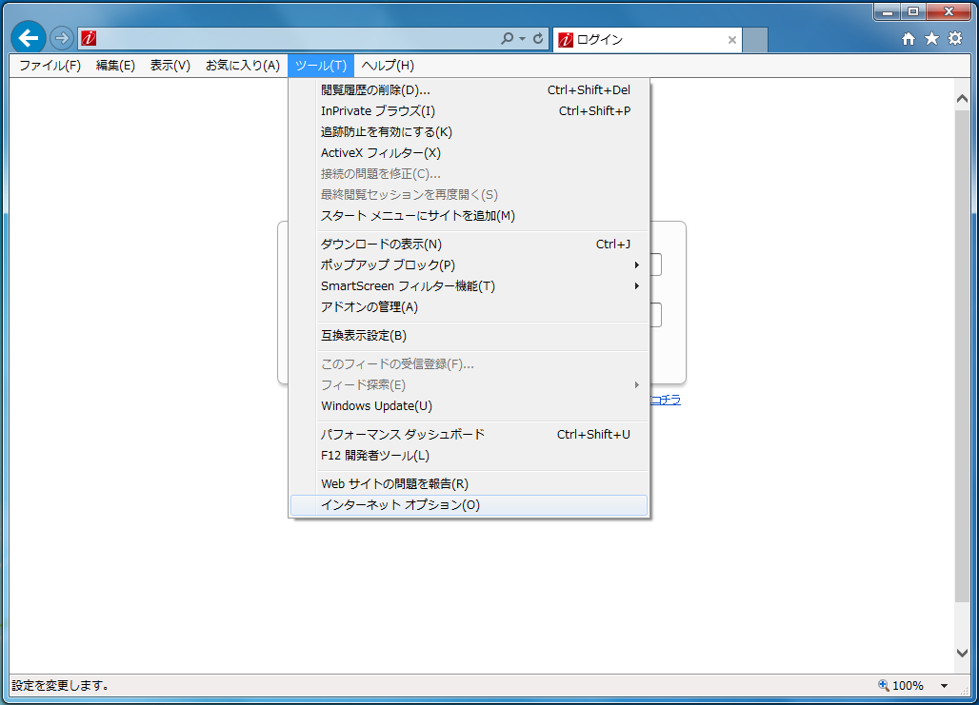Open the ヘルプ(H) menu
979x705 pixels.
pos(388,66)
